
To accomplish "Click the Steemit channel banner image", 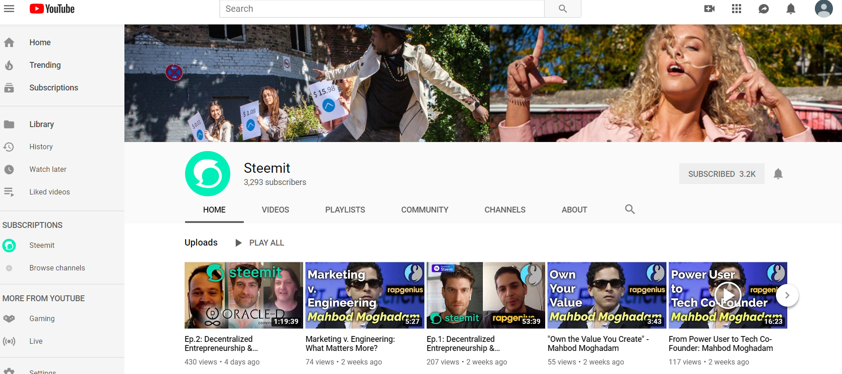I will tap(483, 83).
